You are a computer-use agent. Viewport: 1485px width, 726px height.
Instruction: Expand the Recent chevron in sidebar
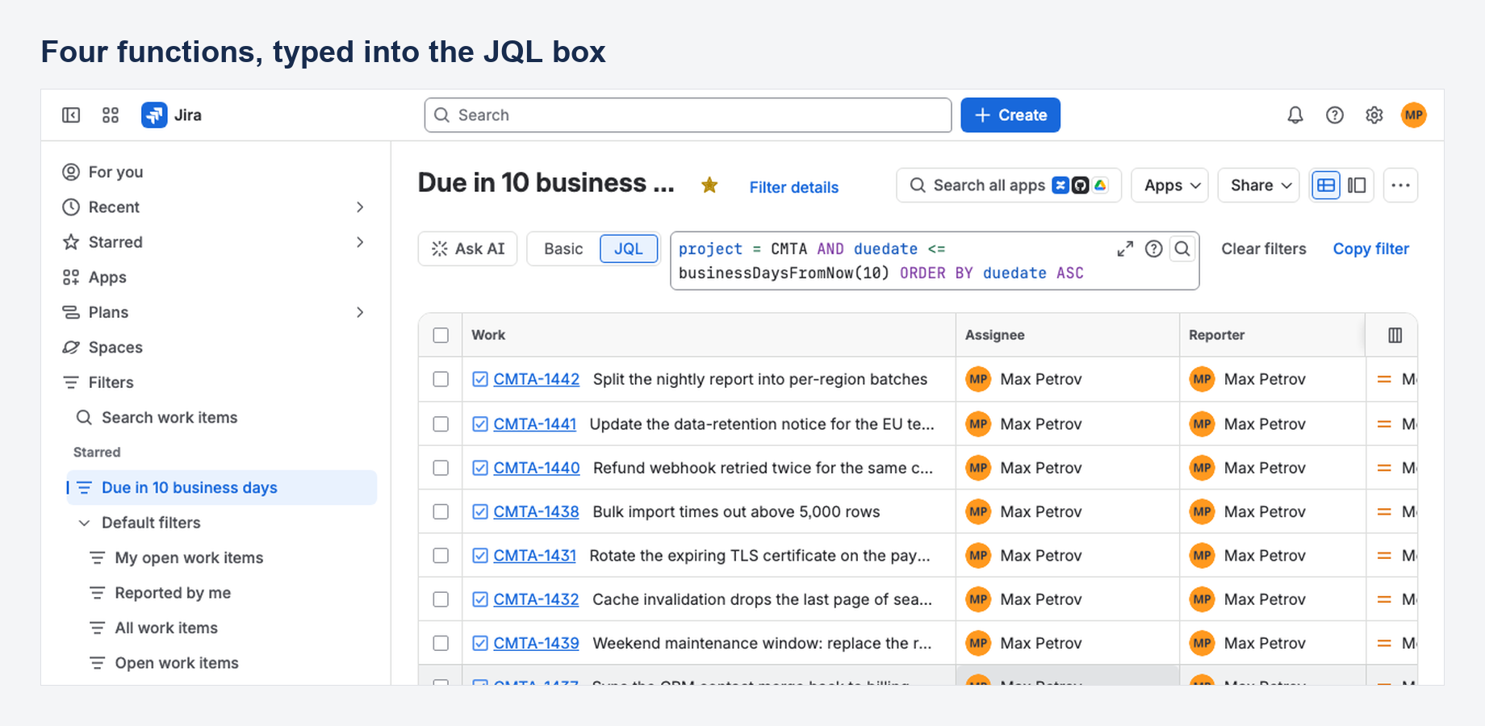[360, 207]
